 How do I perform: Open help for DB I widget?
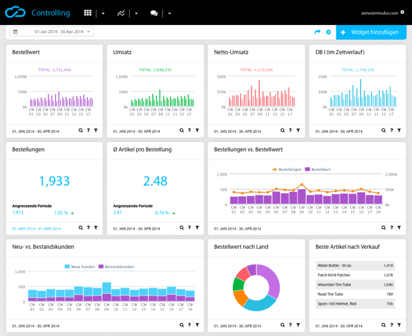pos(391,130)
